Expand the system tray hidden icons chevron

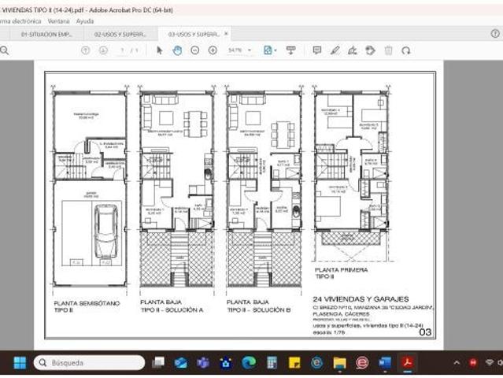tap(457, 363)
